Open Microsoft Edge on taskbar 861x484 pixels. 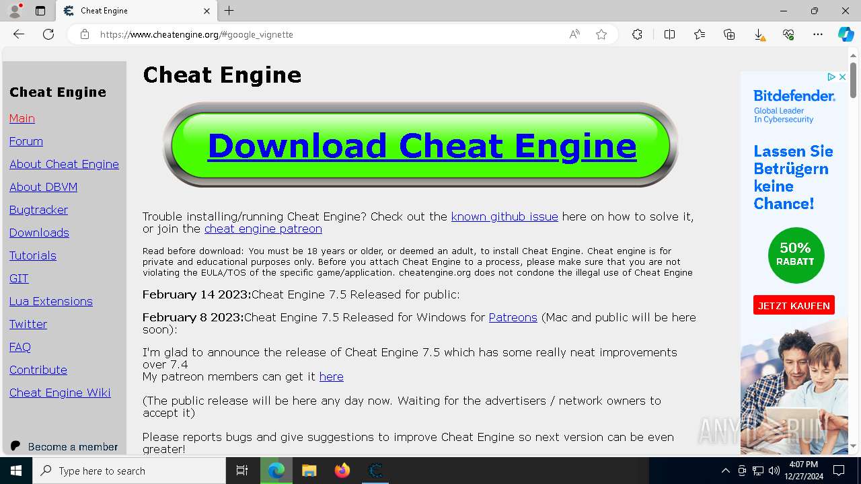click(276, 471)
